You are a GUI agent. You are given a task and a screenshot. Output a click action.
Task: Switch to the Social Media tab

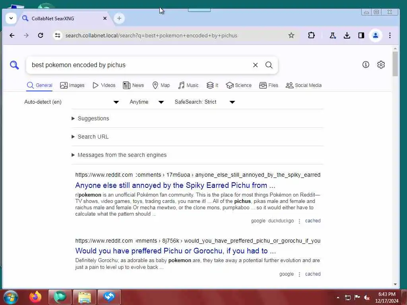point(303,85)
